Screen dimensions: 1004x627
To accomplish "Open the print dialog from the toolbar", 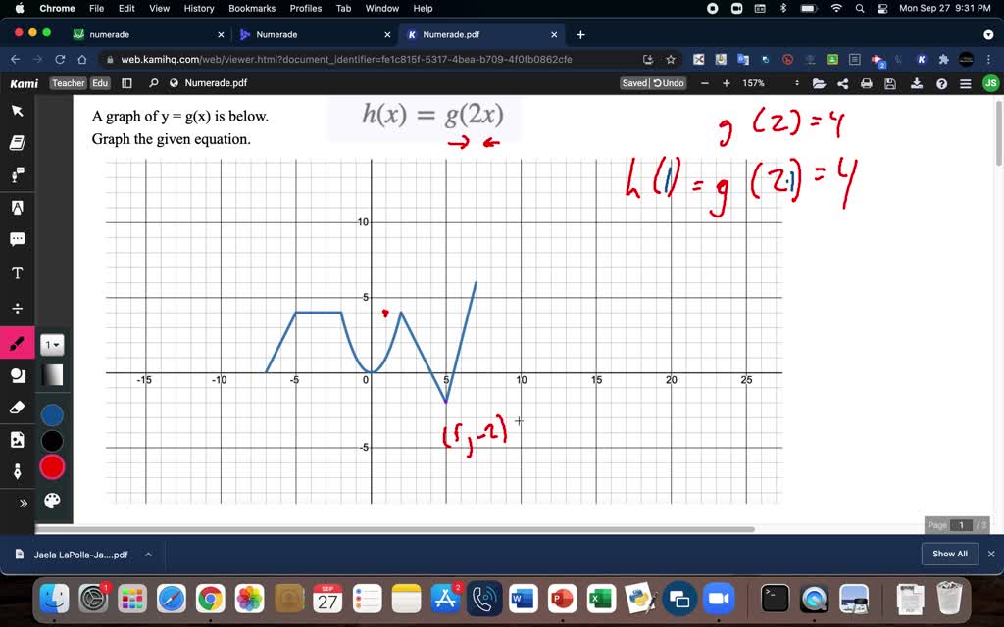I will coord(866,82).
